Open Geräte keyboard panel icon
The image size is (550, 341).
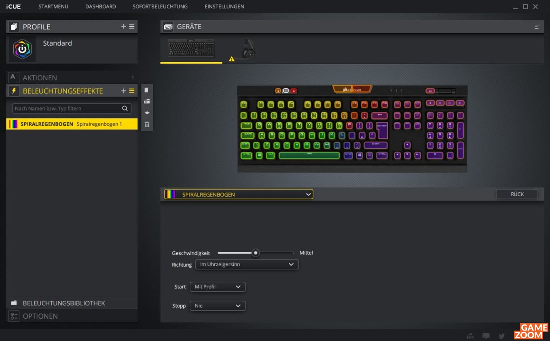tap(168, 27)
